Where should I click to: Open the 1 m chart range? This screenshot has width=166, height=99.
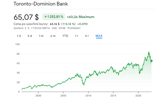pyautogui.click(x=41, y=36)
